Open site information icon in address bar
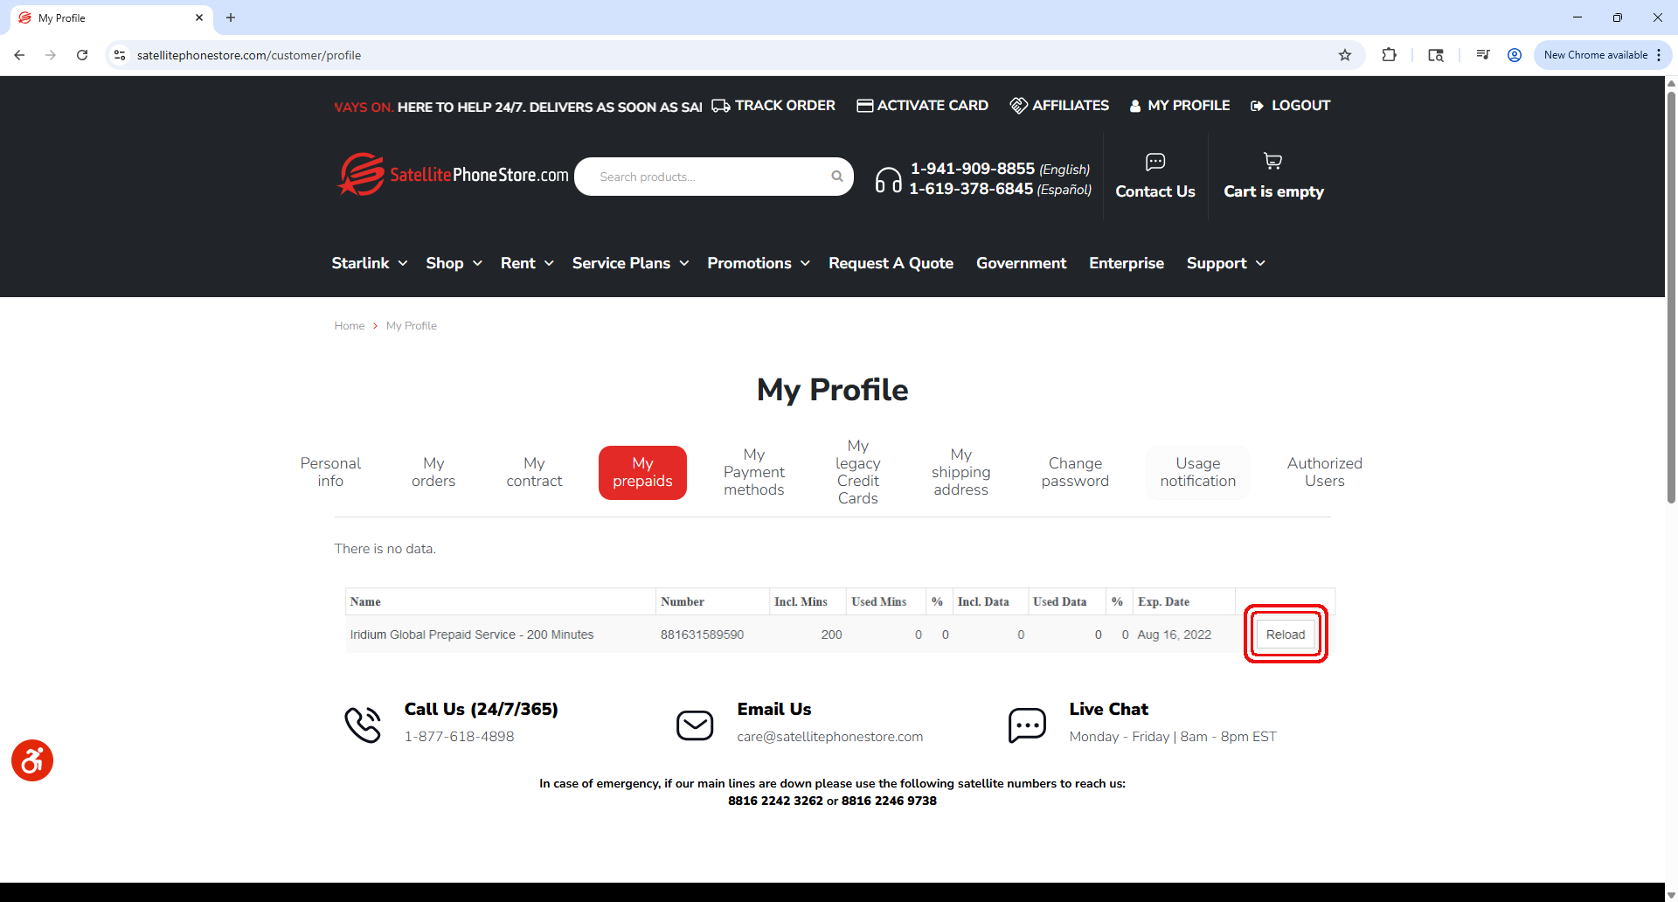The image size is (1678, 902). (x=120, y=55)
